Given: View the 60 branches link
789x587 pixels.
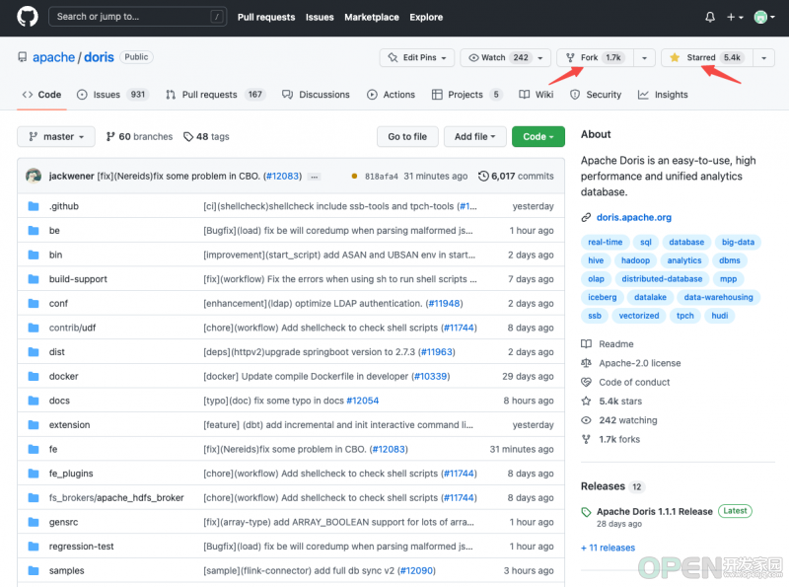Looking at the screenshot, I should (139, 136).
